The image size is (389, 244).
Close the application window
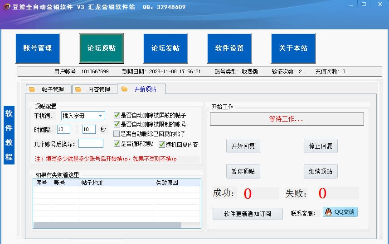pos(380,4)
